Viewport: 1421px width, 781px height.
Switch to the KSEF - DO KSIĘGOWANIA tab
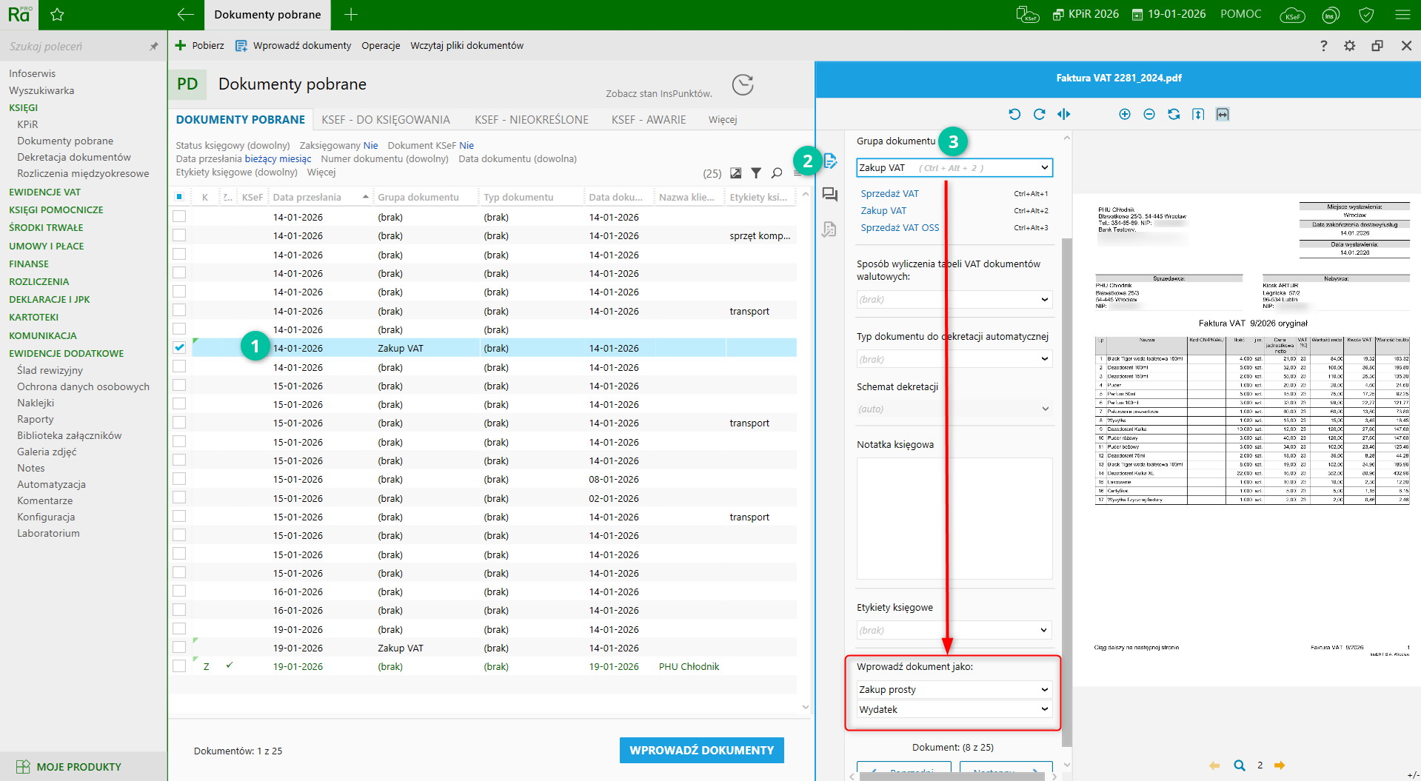pos(386,120)
